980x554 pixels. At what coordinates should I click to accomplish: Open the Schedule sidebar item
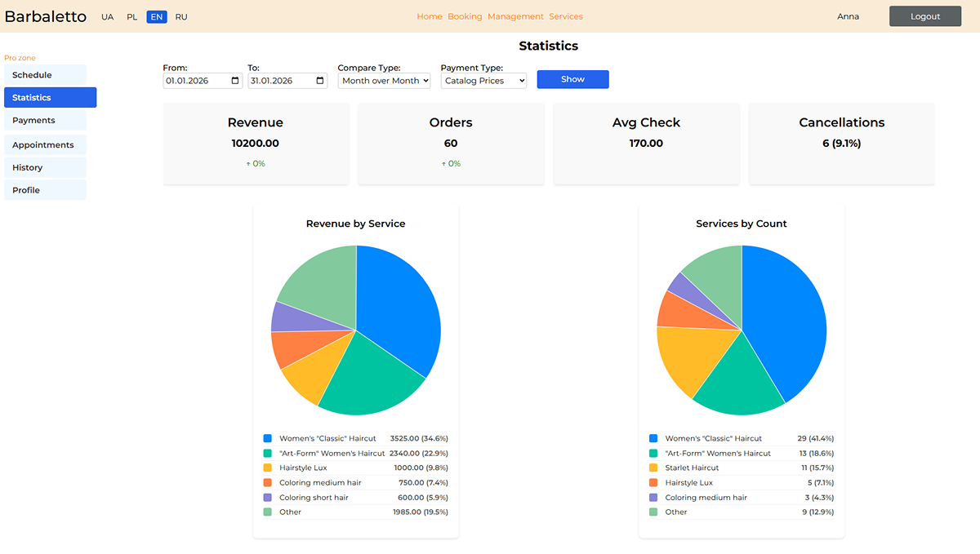(x=45, y=75)
